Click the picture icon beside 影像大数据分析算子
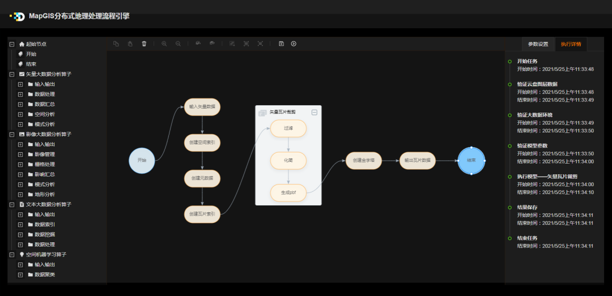The image size is (612, 296). [22, 134]
